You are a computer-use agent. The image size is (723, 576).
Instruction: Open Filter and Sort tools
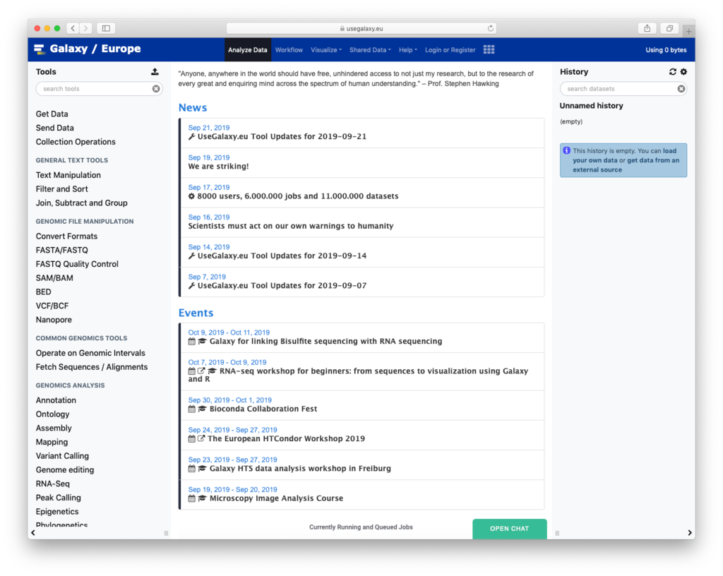(62, 189)
